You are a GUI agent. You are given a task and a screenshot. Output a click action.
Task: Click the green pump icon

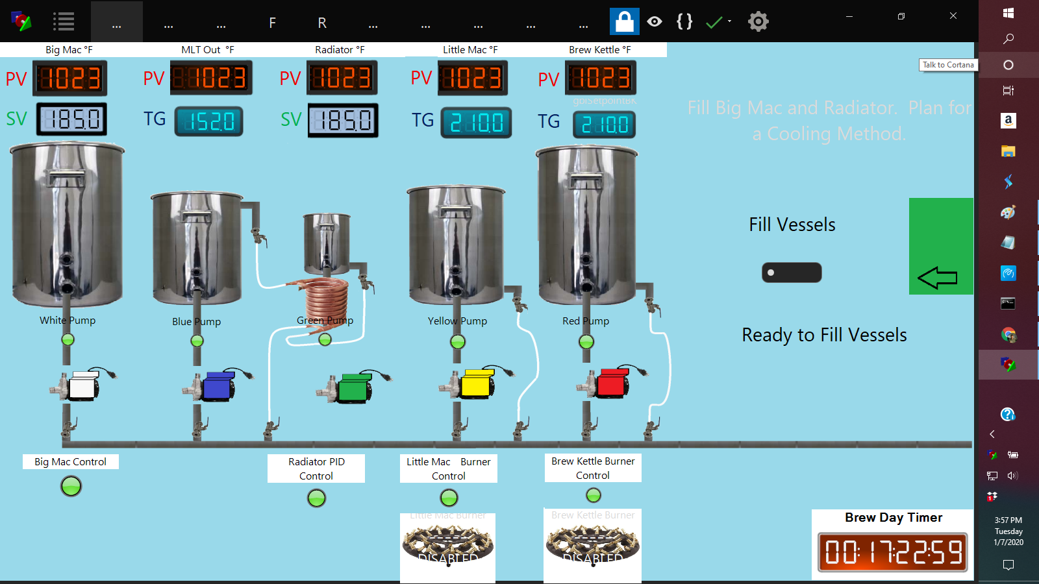coord(353,387)
